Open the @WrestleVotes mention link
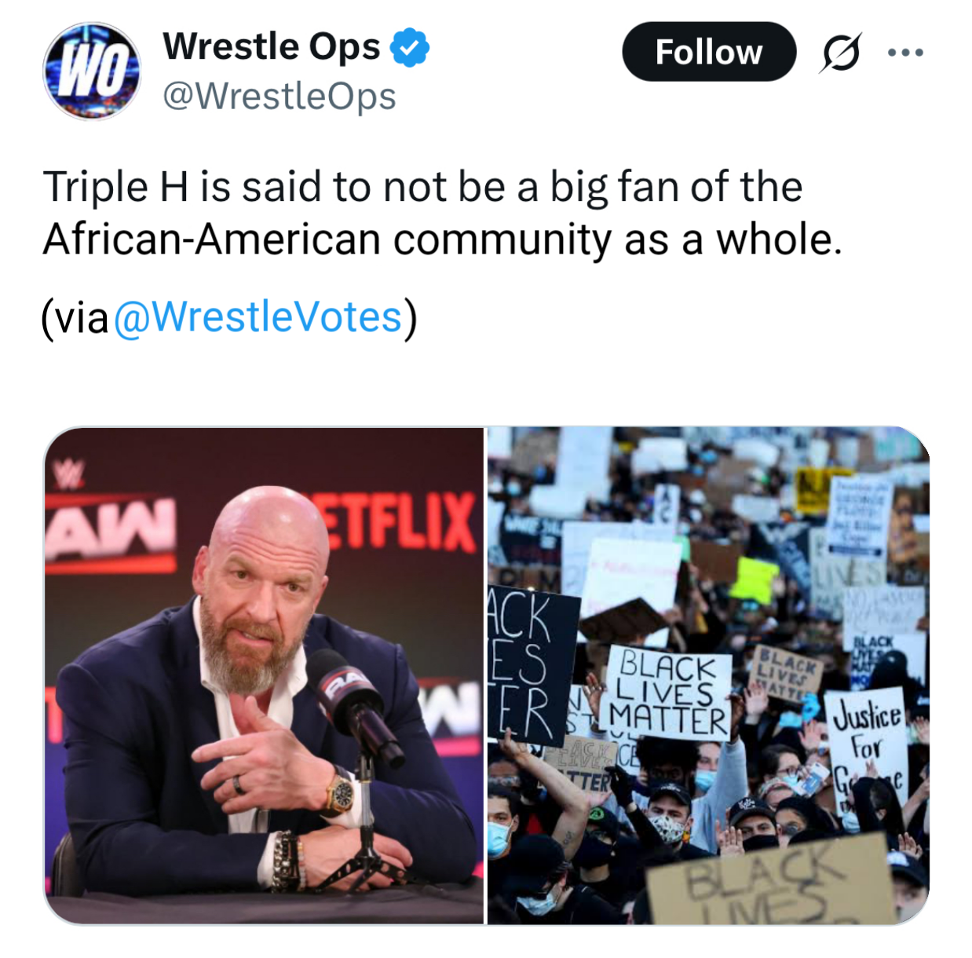The height and width of the screenshot is (958, 972). coord(258,317)
